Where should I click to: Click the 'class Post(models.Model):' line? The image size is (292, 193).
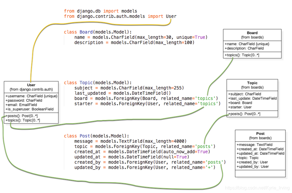(x=96, y=136)
